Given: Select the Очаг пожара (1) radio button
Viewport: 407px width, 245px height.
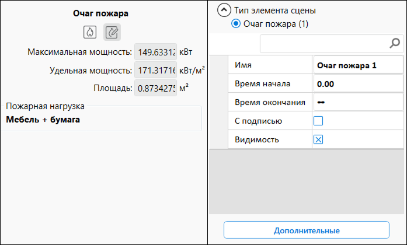Looking at the screenshot, I should (x=236, y=24).
